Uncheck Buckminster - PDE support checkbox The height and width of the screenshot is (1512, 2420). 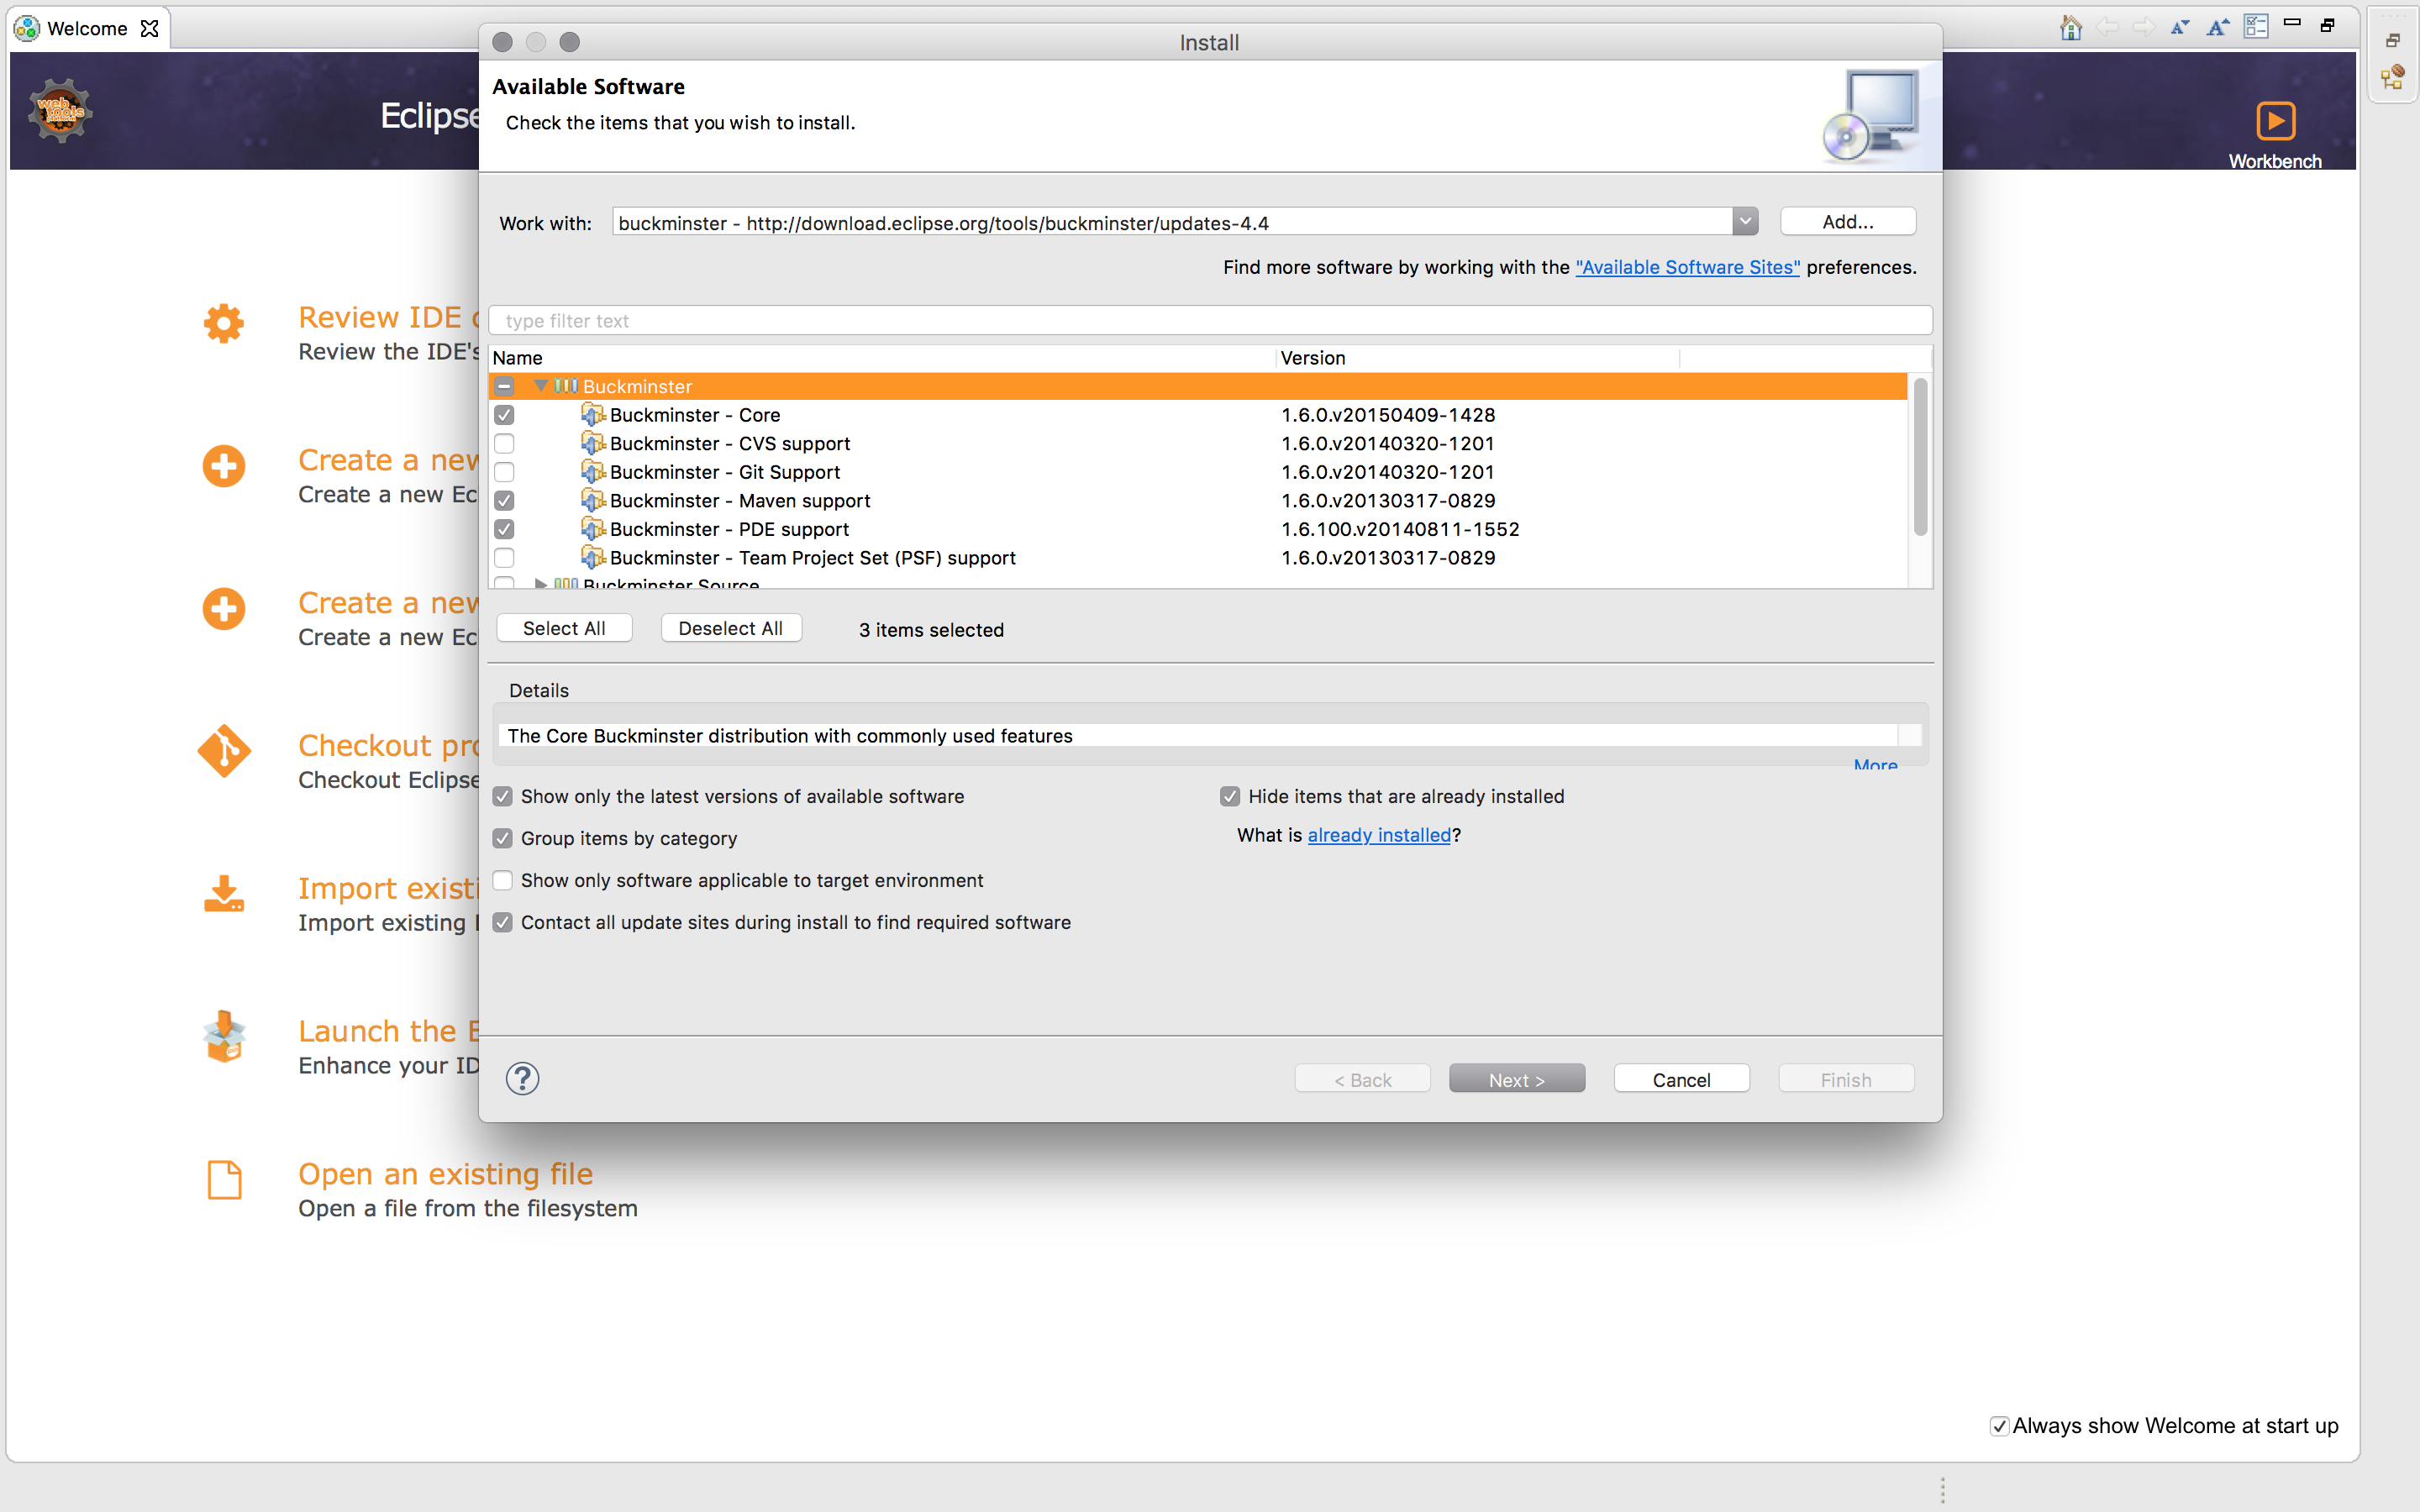pyautogui.click(x=504, y=528)
